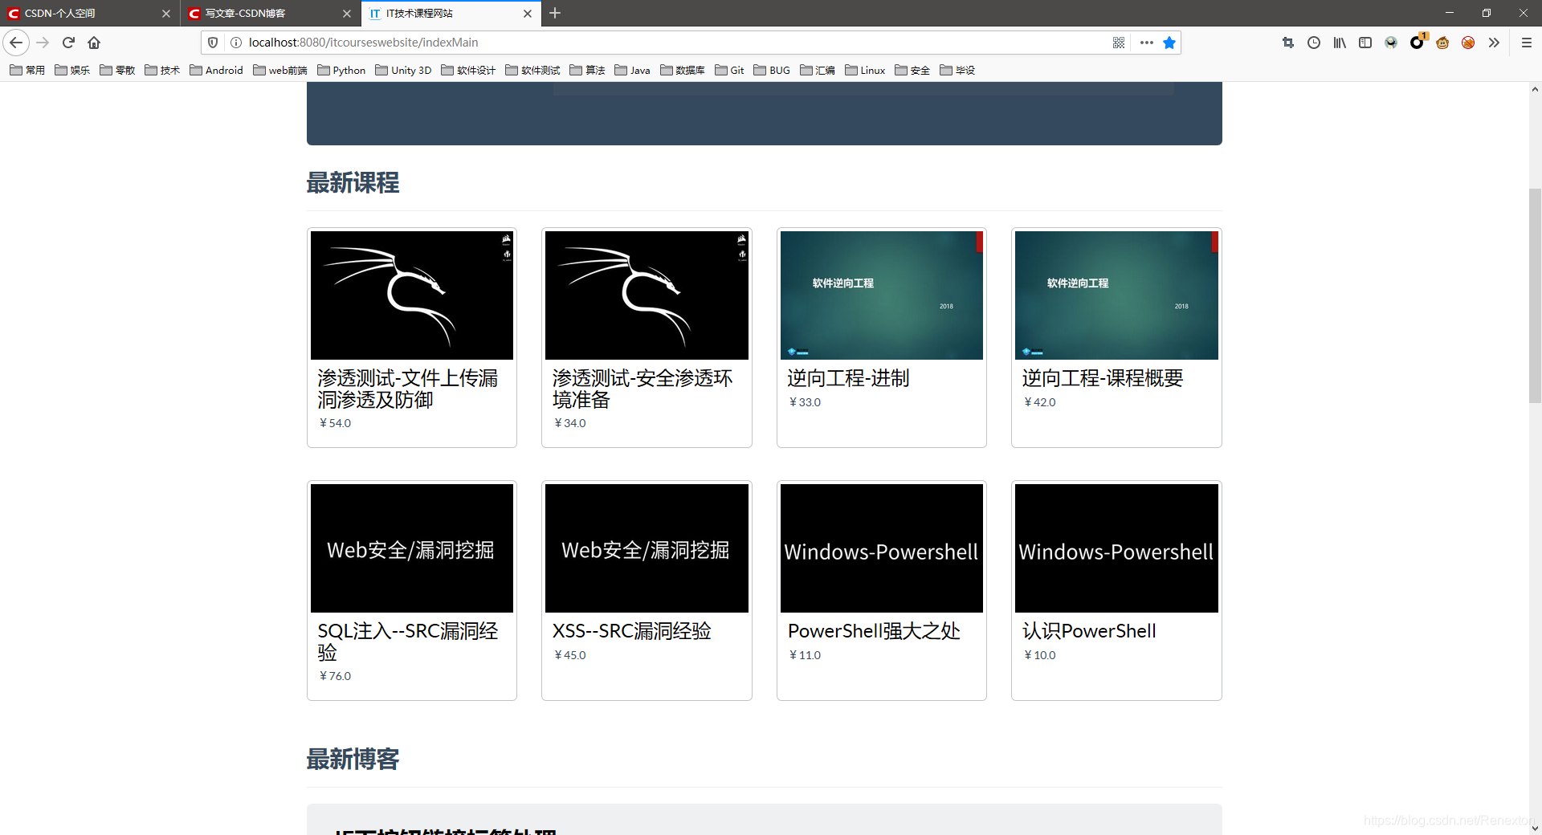Click the 文件上传漏洞 Kali dragon thumbnail
The width and height of the screenshot is (1542, 835).
pos(412,295)
